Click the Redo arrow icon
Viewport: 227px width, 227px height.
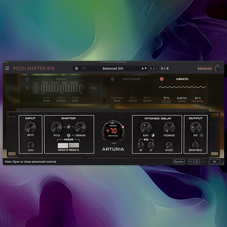(x=203, y=161)
